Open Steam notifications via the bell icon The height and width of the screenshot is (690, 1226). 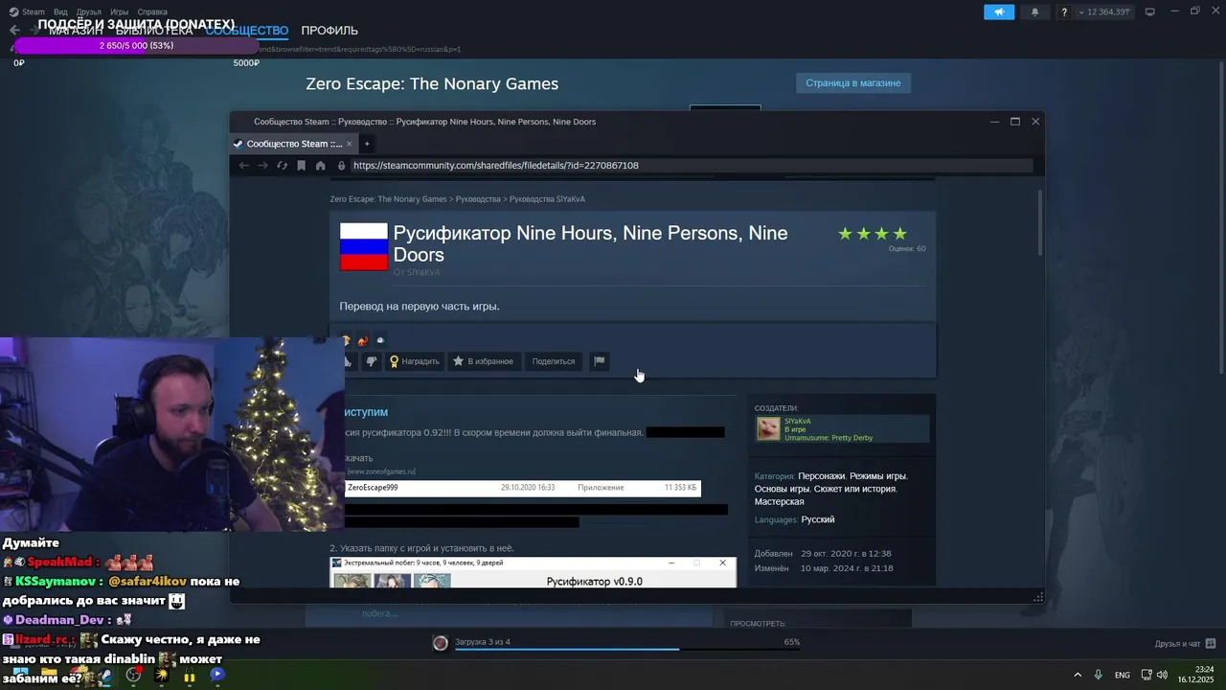click(x=1034, y=11)
